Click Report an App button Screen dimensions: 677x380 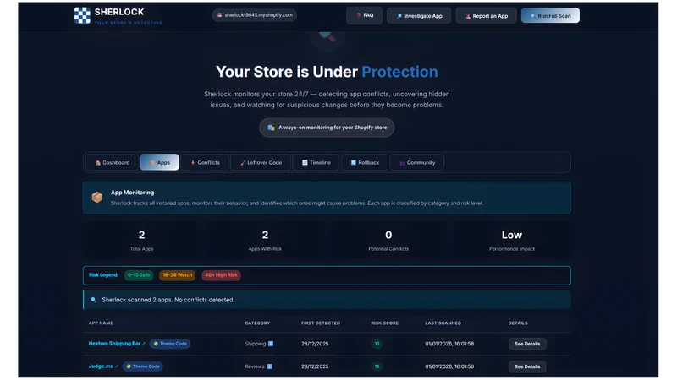[x=486, y=16]
